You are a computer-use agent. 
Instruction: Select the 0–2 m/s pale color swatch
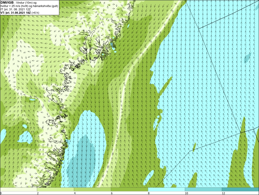point(18,189)
